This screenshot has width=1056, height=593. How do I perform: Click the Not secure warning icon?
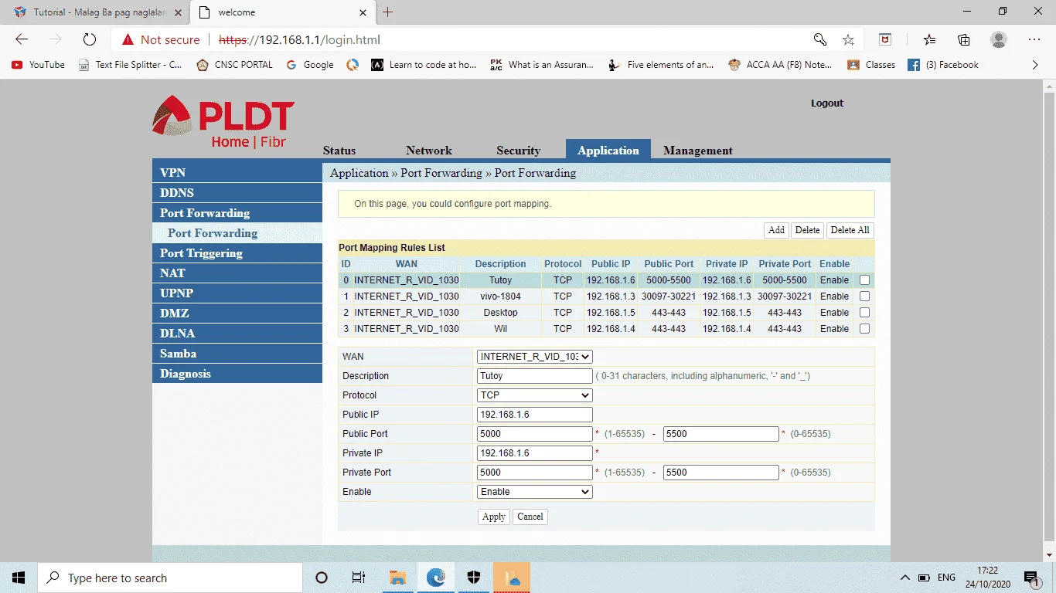tap(128, 39)
